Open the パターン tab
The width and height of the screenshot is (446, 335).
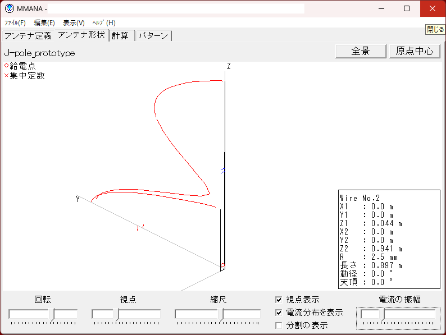153,35
